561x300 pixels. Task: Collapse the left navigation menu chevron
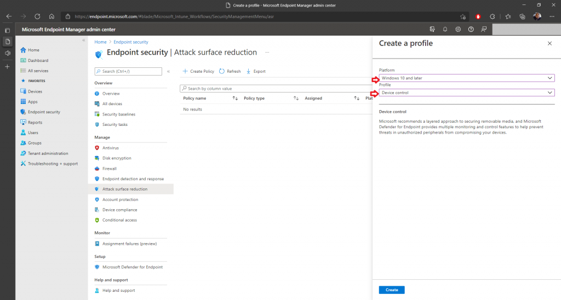pos(84,40)
